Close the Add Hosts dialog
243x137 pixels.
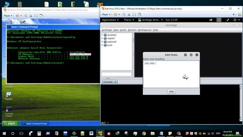pyautogui.click(x=197, y=55)
